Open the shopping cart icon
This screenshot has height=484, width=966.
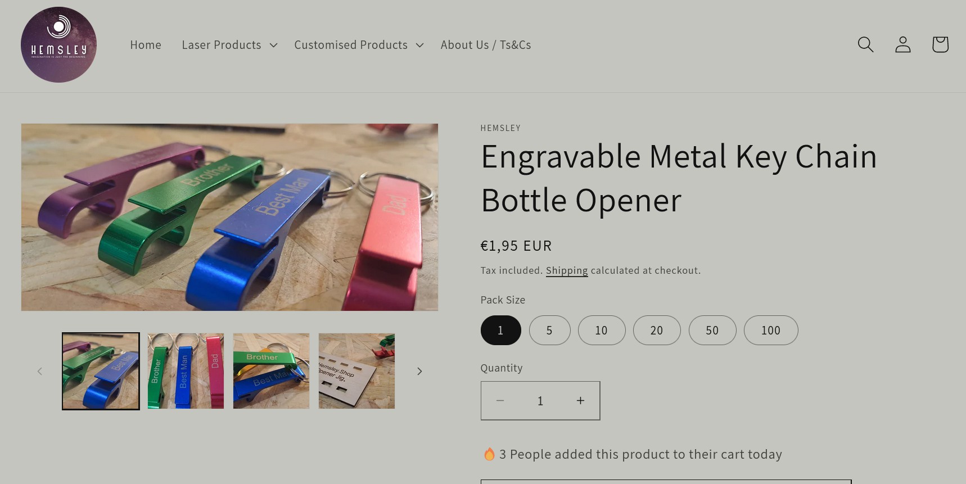[x=940, y=44]
